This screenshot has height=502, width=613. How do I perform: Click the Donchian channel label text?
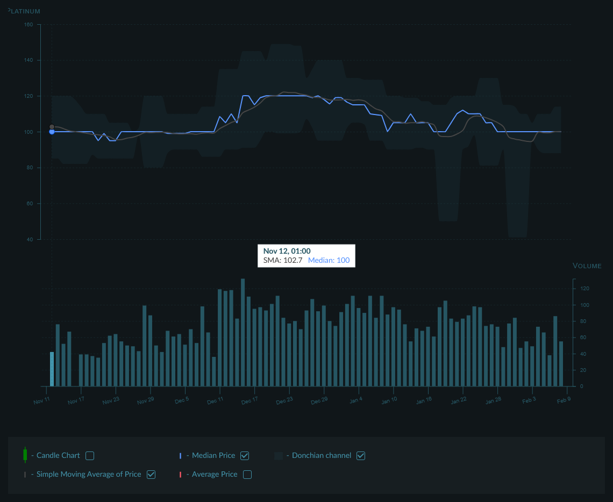[322, 456]
